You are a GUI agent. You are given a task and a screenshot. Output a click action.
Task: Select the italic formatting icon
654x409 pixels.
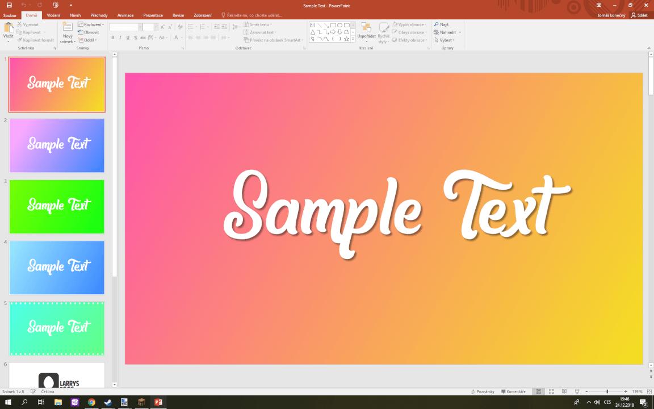[120, 37]
